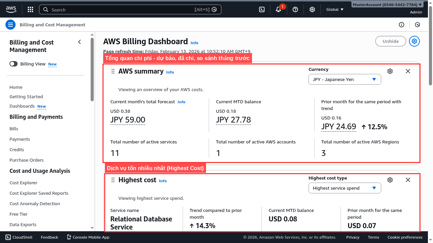Open the Help question mark icon
433x243 pixels.
295,9
